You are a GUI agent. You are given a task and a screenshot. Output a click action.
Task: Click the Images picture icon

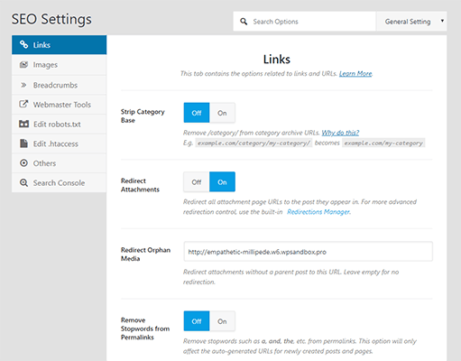[23, 65]
